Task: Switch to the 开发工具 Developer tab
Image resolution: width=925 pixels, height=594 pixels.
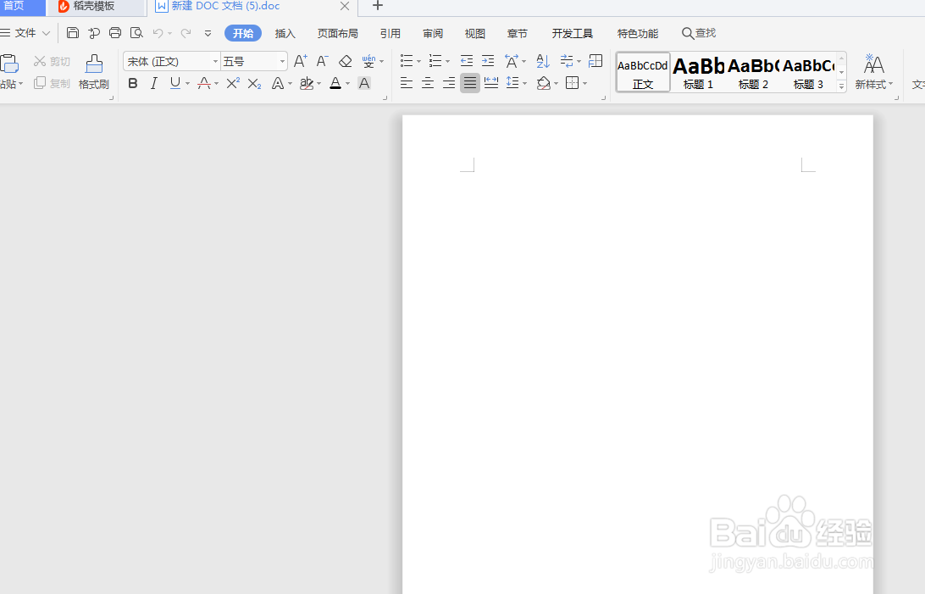Action: pos(573,34)
